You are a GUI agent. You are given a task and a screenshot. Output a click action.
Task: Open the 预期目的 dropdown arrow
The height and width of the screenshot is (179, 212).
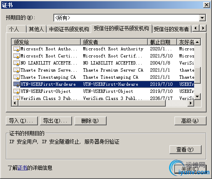(202, 18)
